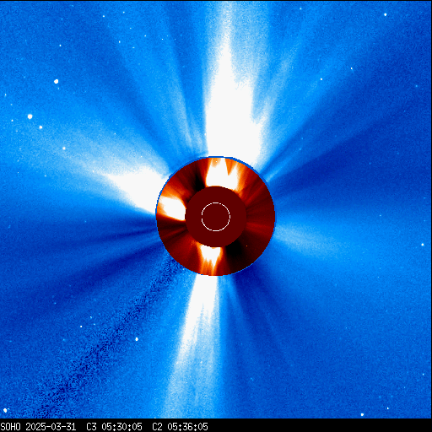The width and height of the screenshot is (432, 432).
Task: Click the C2 05:36:05 timestamp
Action: click(180, 427)
